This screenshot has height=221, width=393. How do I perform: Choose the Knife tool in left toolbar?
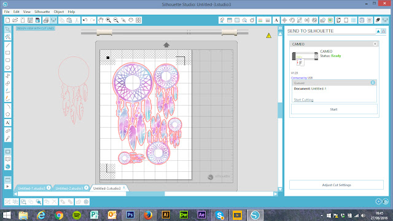tap(8, 138)
